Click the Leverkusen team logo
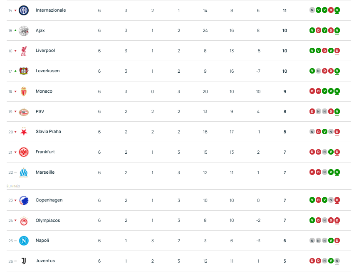The image size is (359, 273). 24,71
